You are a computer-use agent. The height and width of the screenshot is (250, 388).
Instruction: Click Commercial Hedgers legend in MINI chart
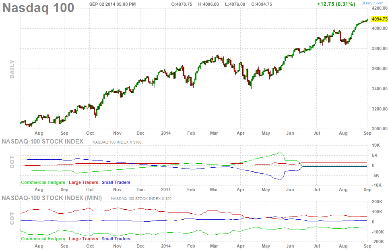(x=43, y=239)
